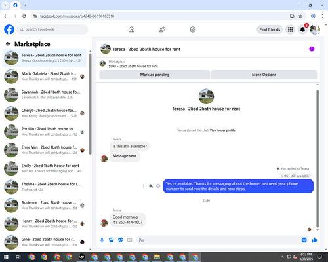
Task: Open the Teresa conversation in list
Action: point(44,58)
